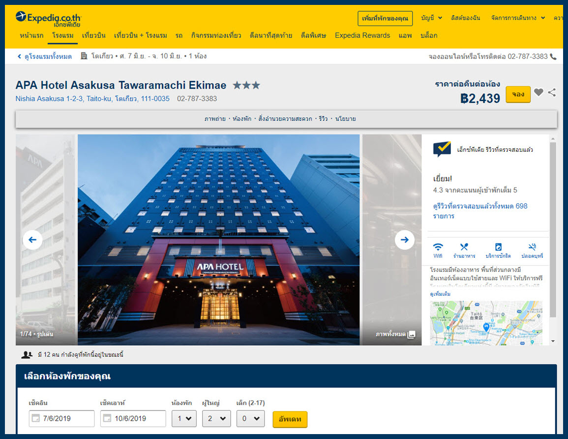Click the hotel three-star rating
The image size is (568, 439).
[x=246, y=85]
